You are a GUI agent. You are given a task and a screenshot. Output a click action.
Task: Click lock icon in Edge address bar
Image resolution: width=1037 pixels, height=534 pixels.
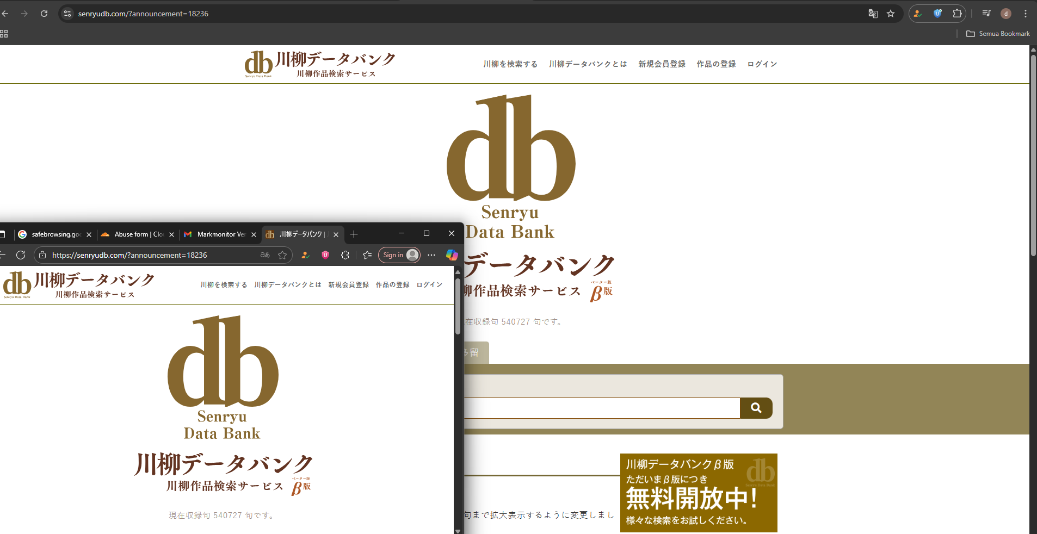42,255
